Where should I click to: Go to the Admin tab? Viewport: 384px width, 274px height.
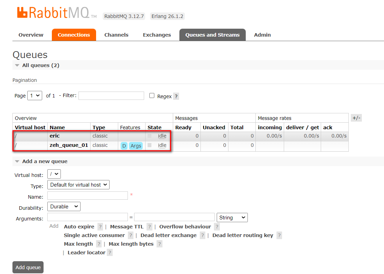click(262, 35)
